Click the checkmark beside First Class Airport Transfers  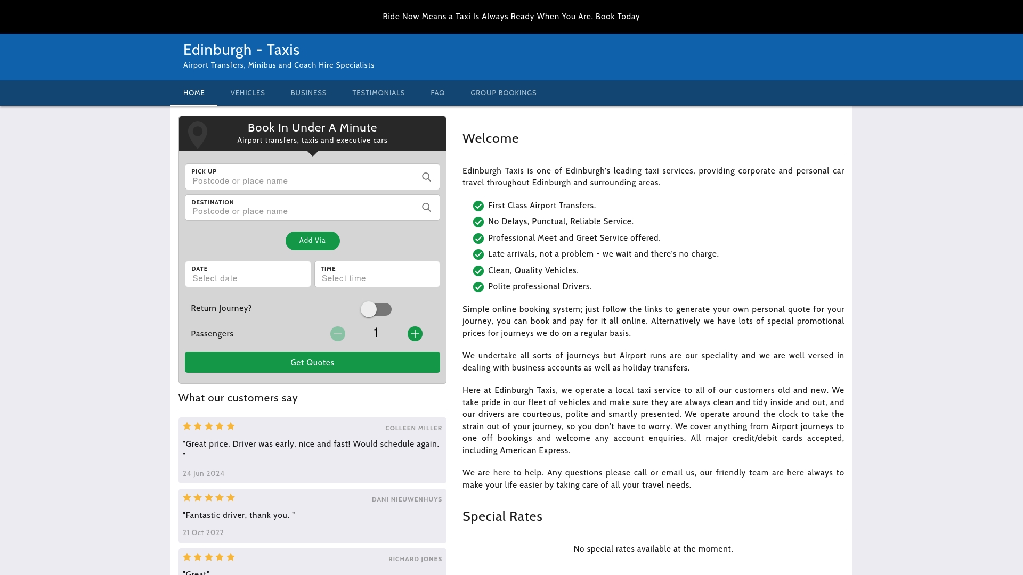click(x=478, y=206)
